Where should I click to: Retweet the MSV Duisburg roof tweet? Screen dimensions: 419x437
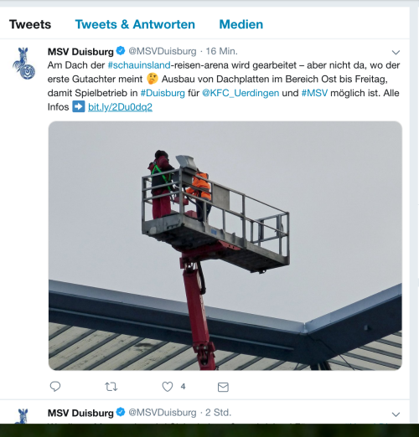[x=111, y=387]
